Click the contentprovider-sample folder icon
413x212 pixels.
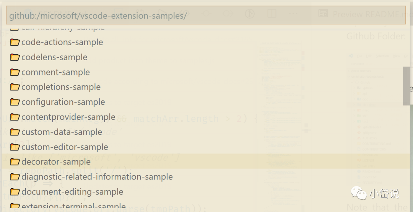click(x=15, y=117)
